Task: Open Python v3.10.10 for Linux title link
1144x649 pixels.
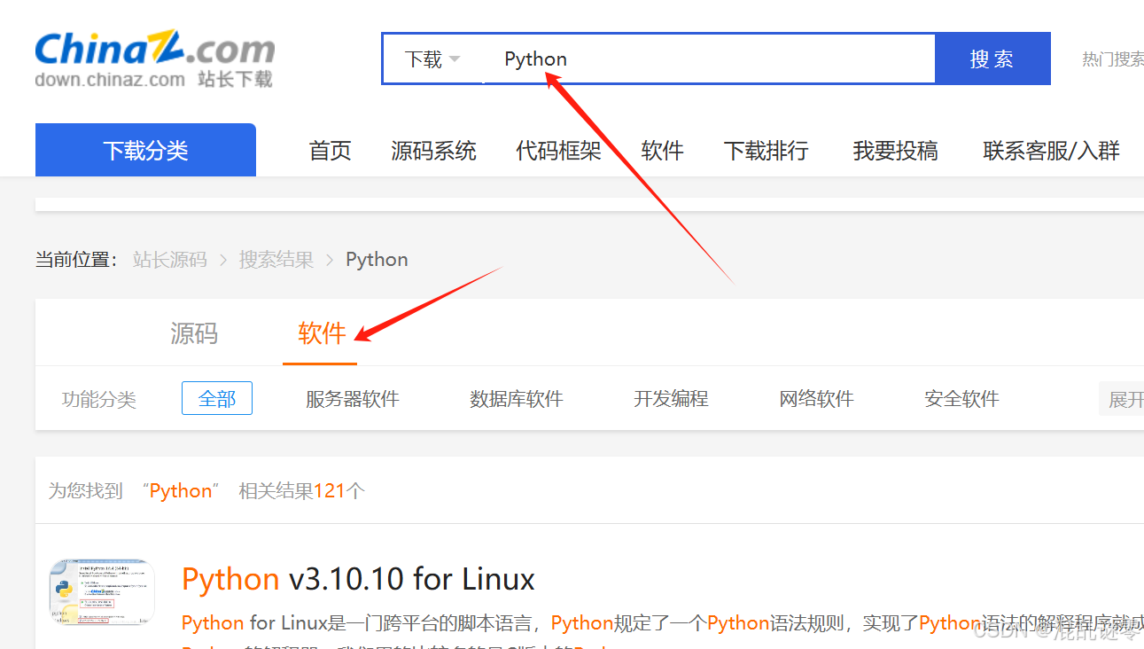Action: (358, 580)
